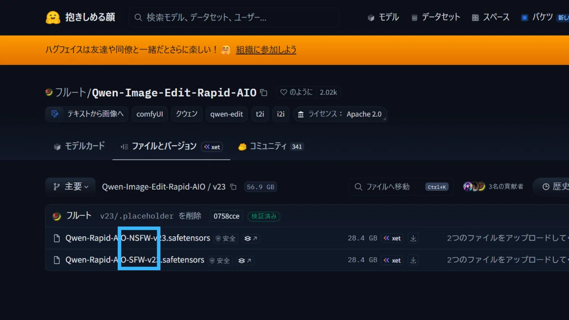The image size is (569, 320).
Task: Download the Qwen-Rapid-AIO-NSFW-v23.safetensors file
Action: (413, 238)
